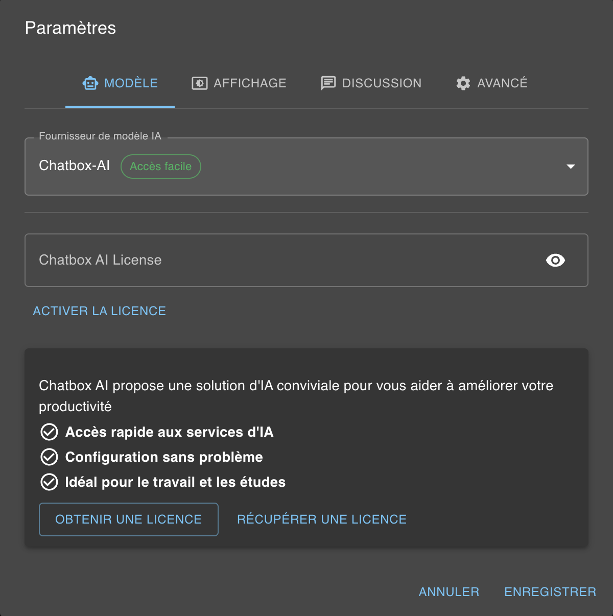Click the Accès facile badge
Image resolution: width=613 pixels, height=616 pixels.
click(x=160, y=167)
